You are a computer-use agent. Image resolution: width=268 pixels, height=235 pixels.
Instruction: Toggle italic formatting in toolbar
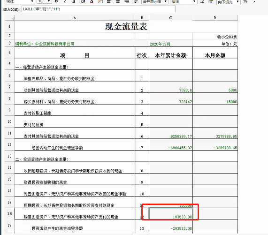(65, 1)
